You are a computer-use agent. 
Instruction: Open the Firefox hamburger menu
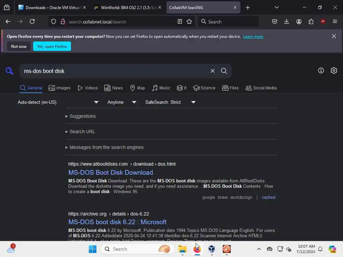tap(335, 22)
